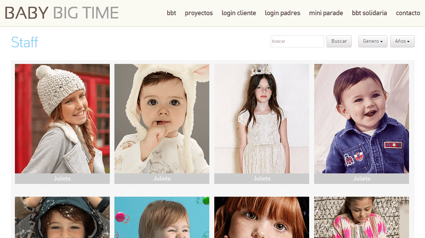Click the Staff page heading
The width and height of the screenshot is (425, 238).
click(x=24, y=42)
